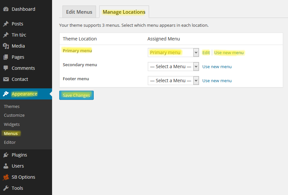
Task: Click the Pages document icon
Action: [x=6, y=57]
